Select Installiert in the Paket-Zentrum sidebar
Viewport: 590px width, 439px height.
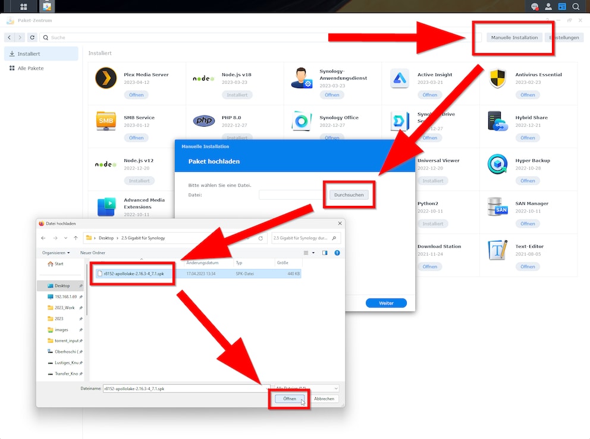pyautogui.click(x=41, y=54)
